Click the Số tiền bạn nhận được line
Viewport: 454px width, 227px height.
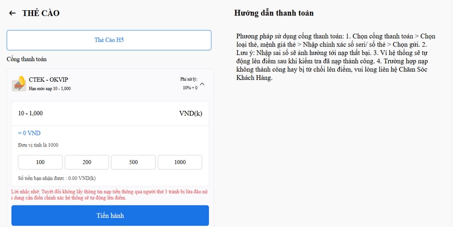(57, 178)
